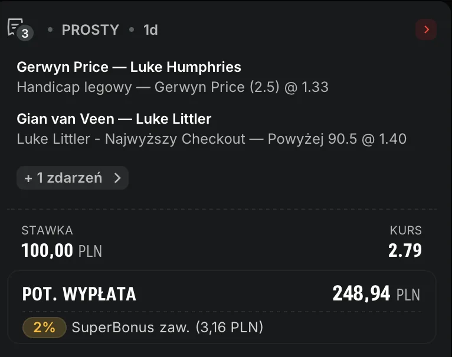The height and width of the screenshot is (357, 452).
Task: Open the comments icon with badge 3
Action: pyautogui.click(x=15, y=27)
